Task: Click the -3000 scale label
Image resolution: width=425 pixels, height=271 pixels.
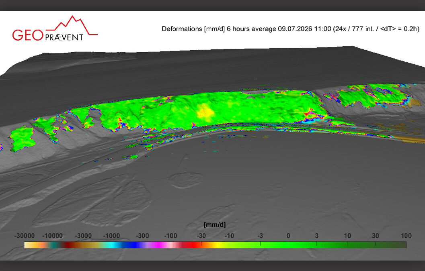Action: point(83,236)
